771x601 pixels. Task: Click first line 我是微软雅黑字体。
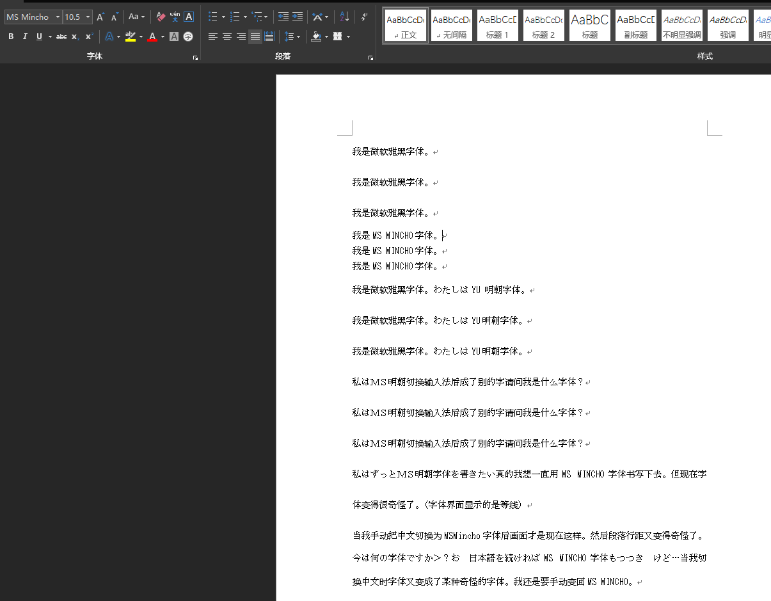(x=391, y=152)
